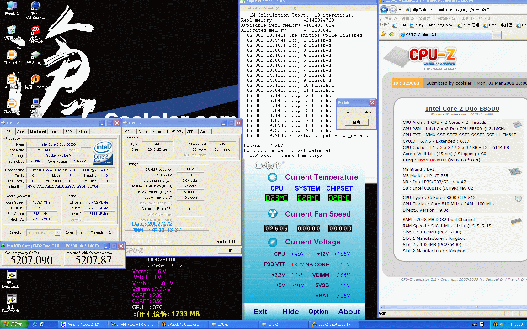Click the 開始 Start button

point(14,324)
